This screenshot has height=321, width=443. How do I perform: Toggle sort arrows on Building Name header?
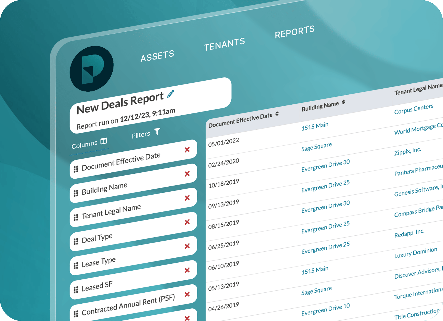pyautogui.click(x=343, y=102)
